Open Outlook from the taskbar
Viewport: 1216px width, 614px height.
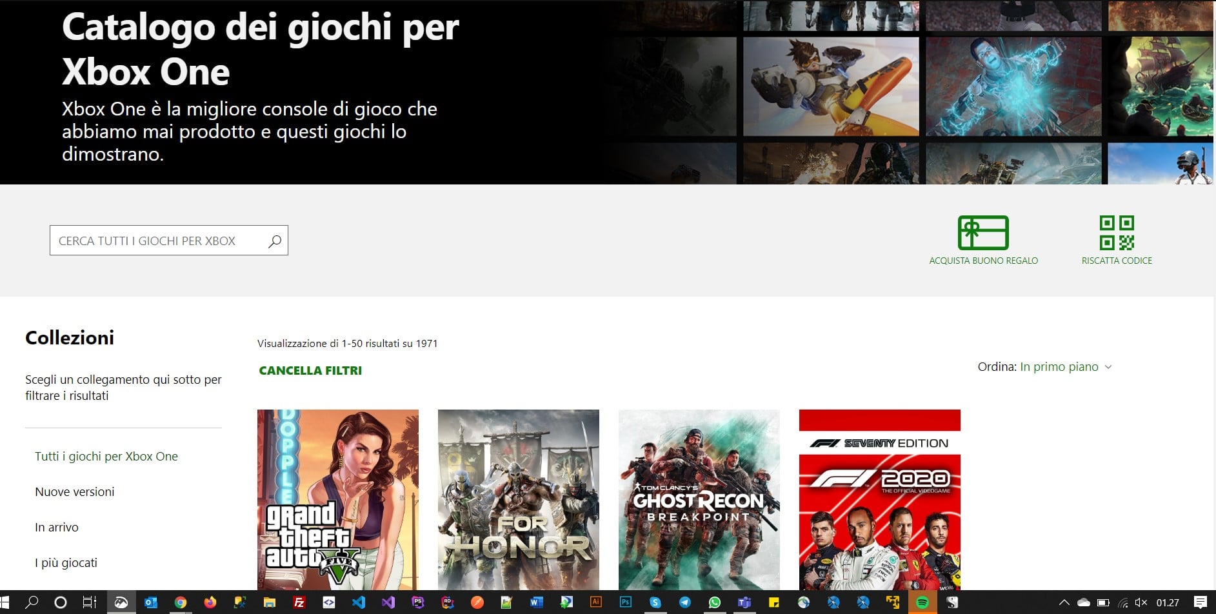click(151, 602)
